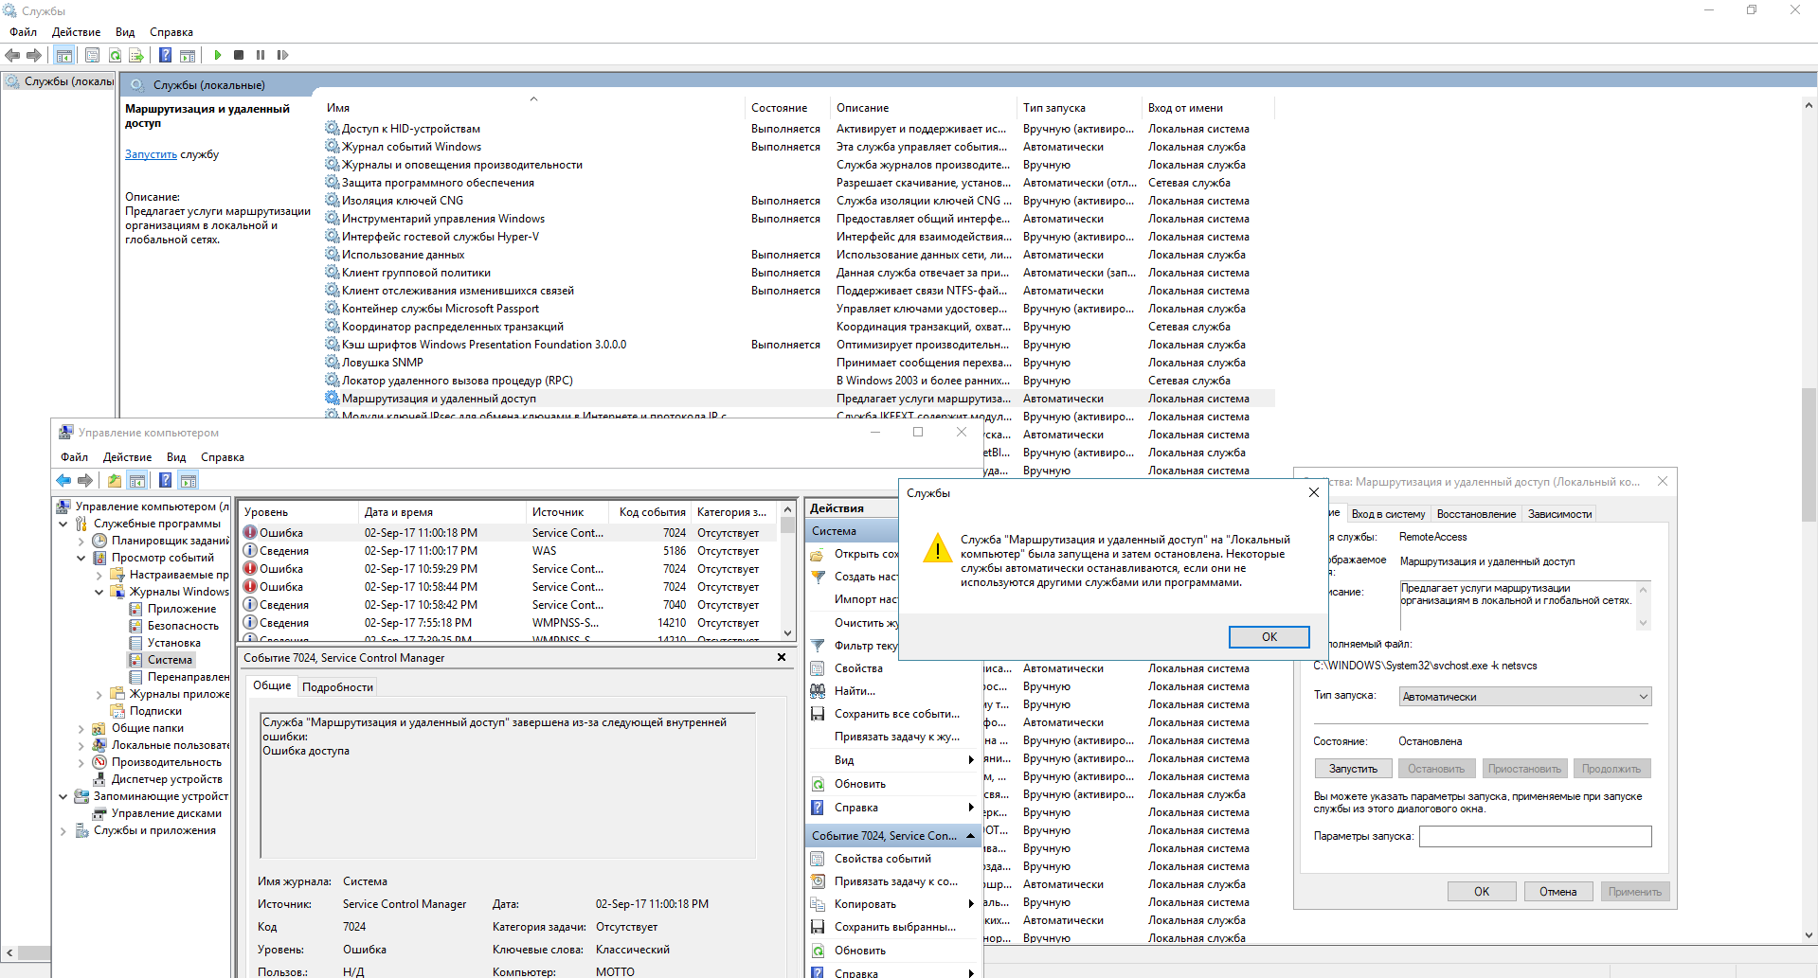Select the Журнал событий Windows service row
1818x978 pixels.
click(800, 147)
